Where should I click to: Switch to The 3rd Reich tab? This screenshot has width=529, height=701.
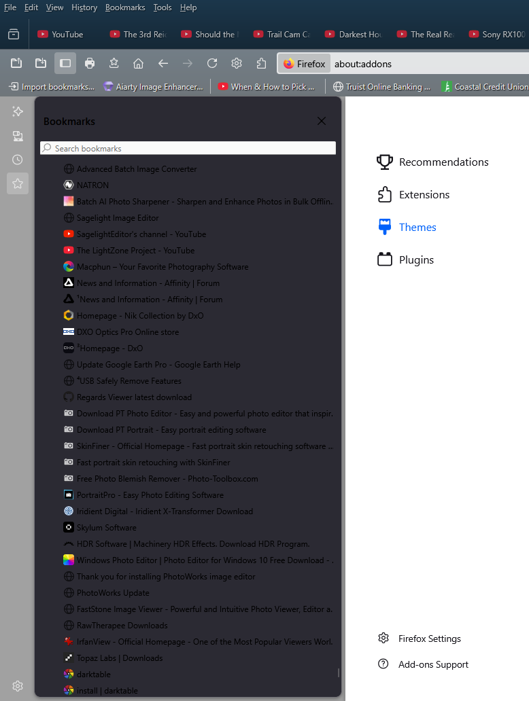click(139, 35)
